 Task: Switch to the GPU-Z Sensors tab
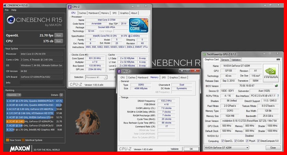tap(225, 60)
